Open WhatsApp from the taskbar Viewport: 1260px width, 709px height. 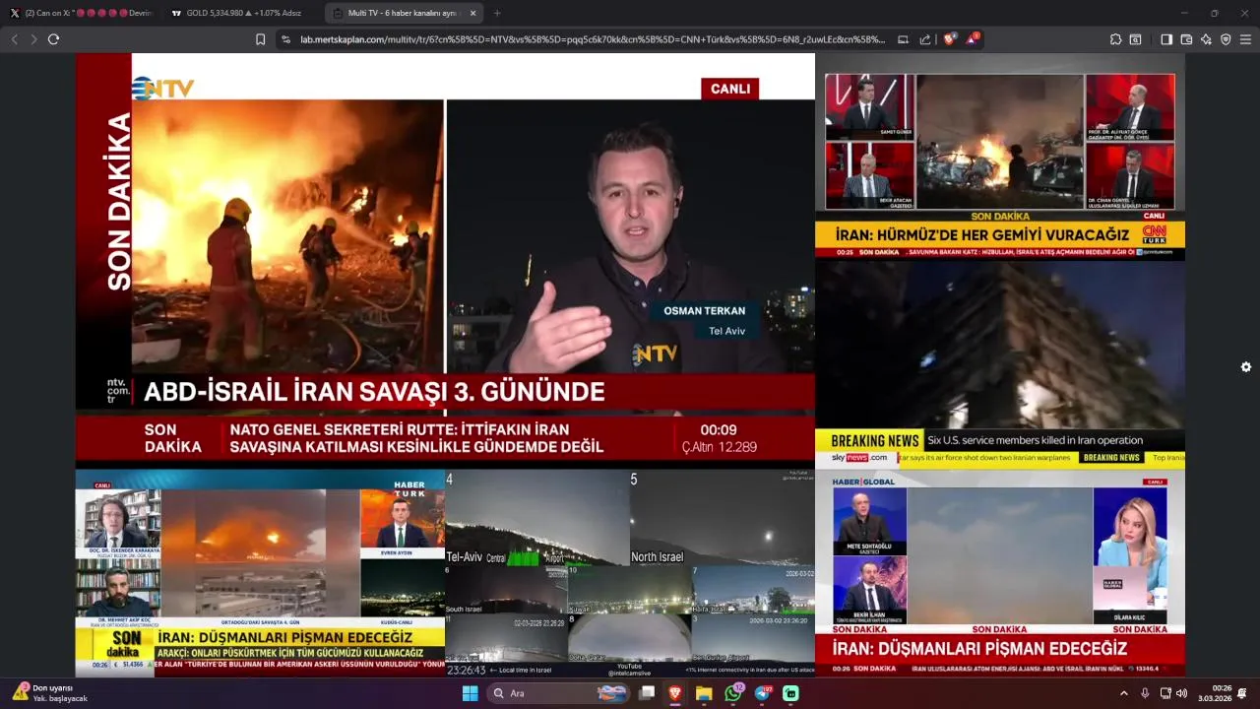click(733, 693)
